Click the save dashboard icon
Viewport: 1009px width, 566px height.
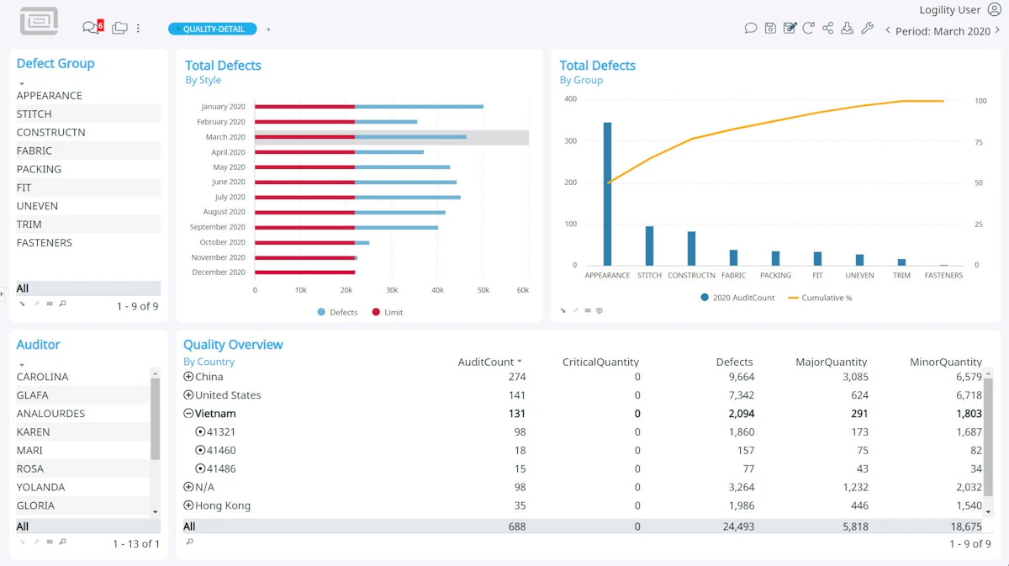pyautogui.click(x=770, y=29)
